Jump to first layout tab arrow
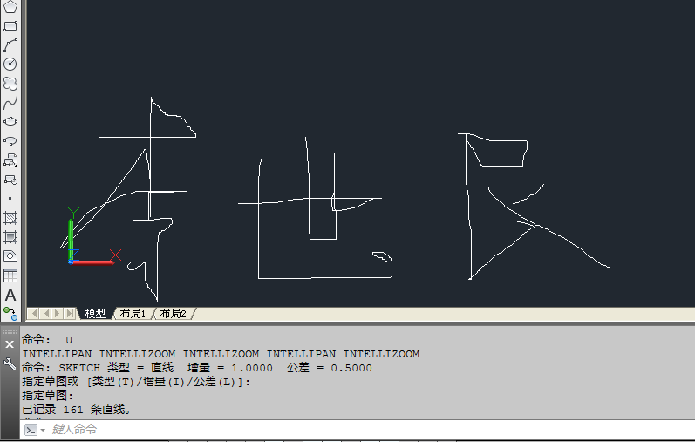The height and width of the screenshot is (442, 695). point(33,314)
